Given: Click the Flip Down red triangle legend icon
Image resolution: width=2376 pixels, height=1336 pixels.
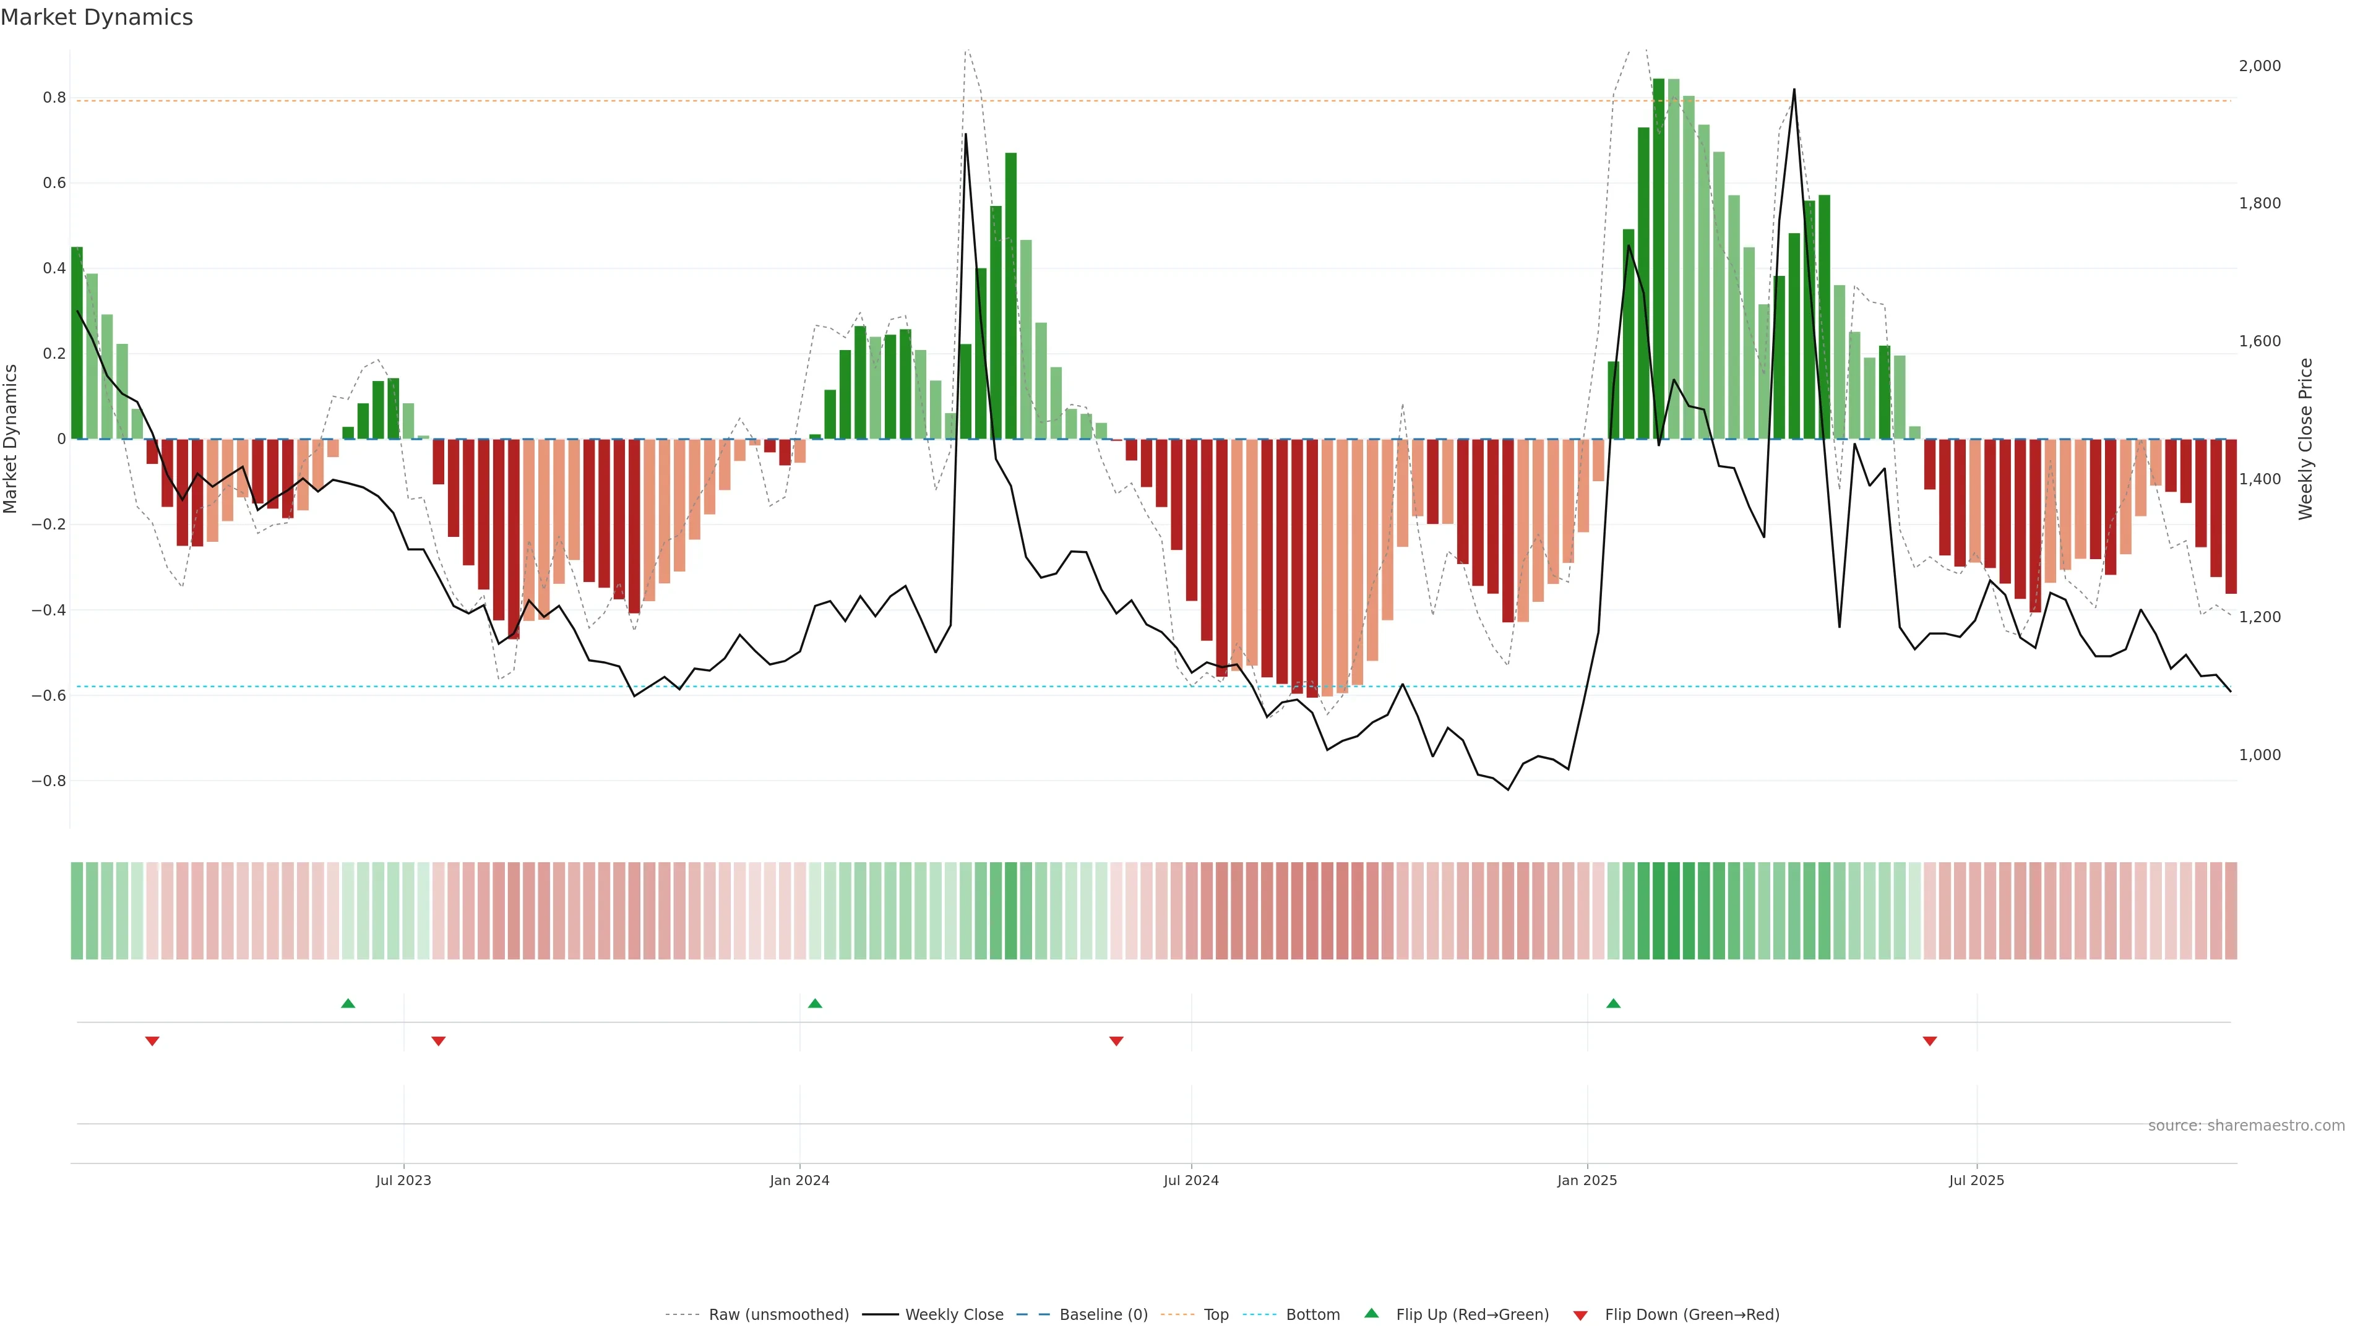Looking at the screenshot, I should pos(1580,1316).
